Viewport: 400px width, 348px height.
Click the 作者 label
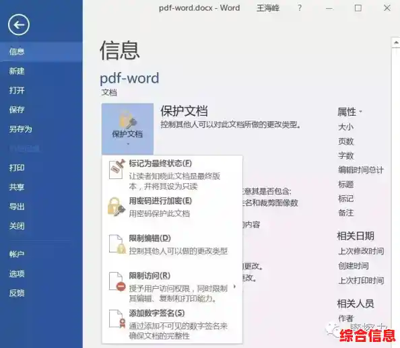pos(345,318)
